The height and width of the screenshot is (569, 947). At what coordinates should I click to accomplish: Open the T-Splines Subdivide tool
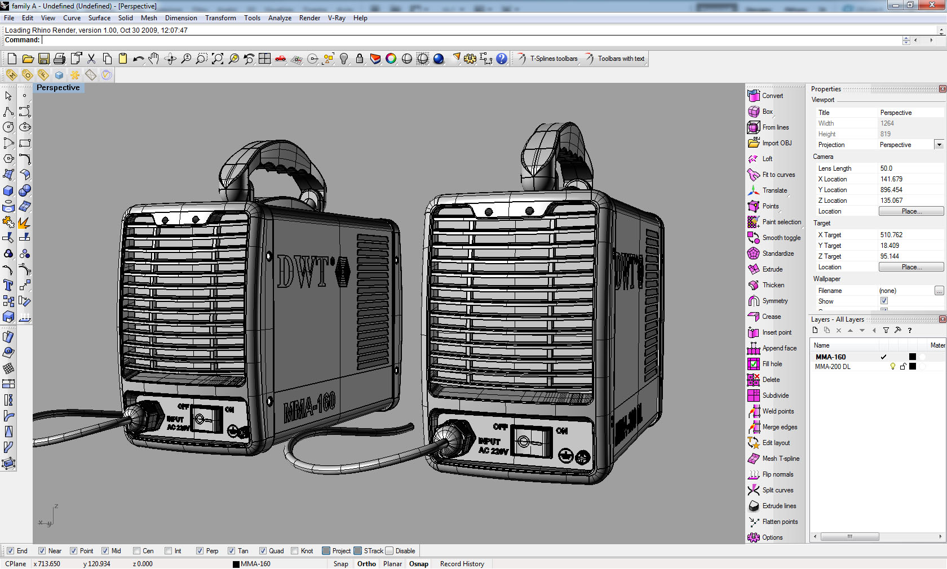(x=754, y=395)
